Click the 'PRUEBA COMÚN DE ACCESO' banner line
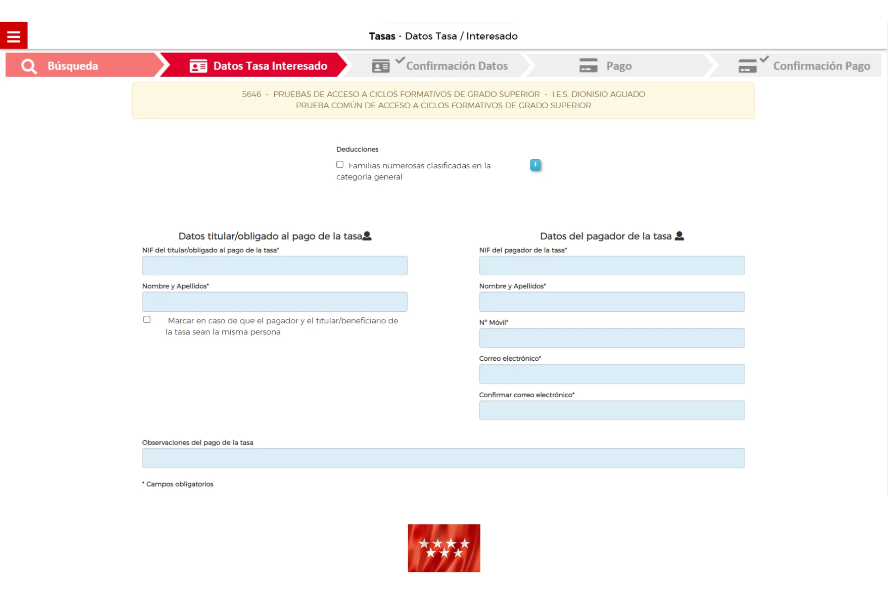 [444, 105]
